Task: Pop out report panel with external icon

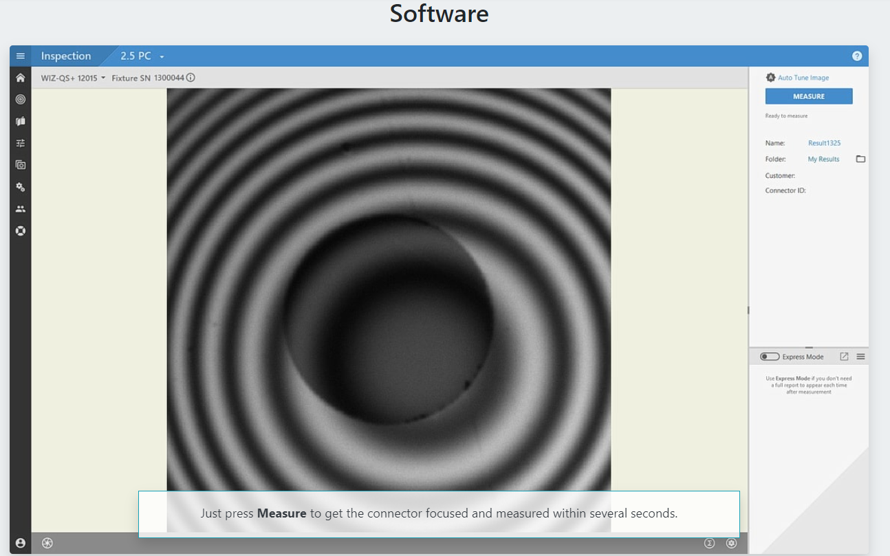Action: pyautogui.click(x=844, y=357)
